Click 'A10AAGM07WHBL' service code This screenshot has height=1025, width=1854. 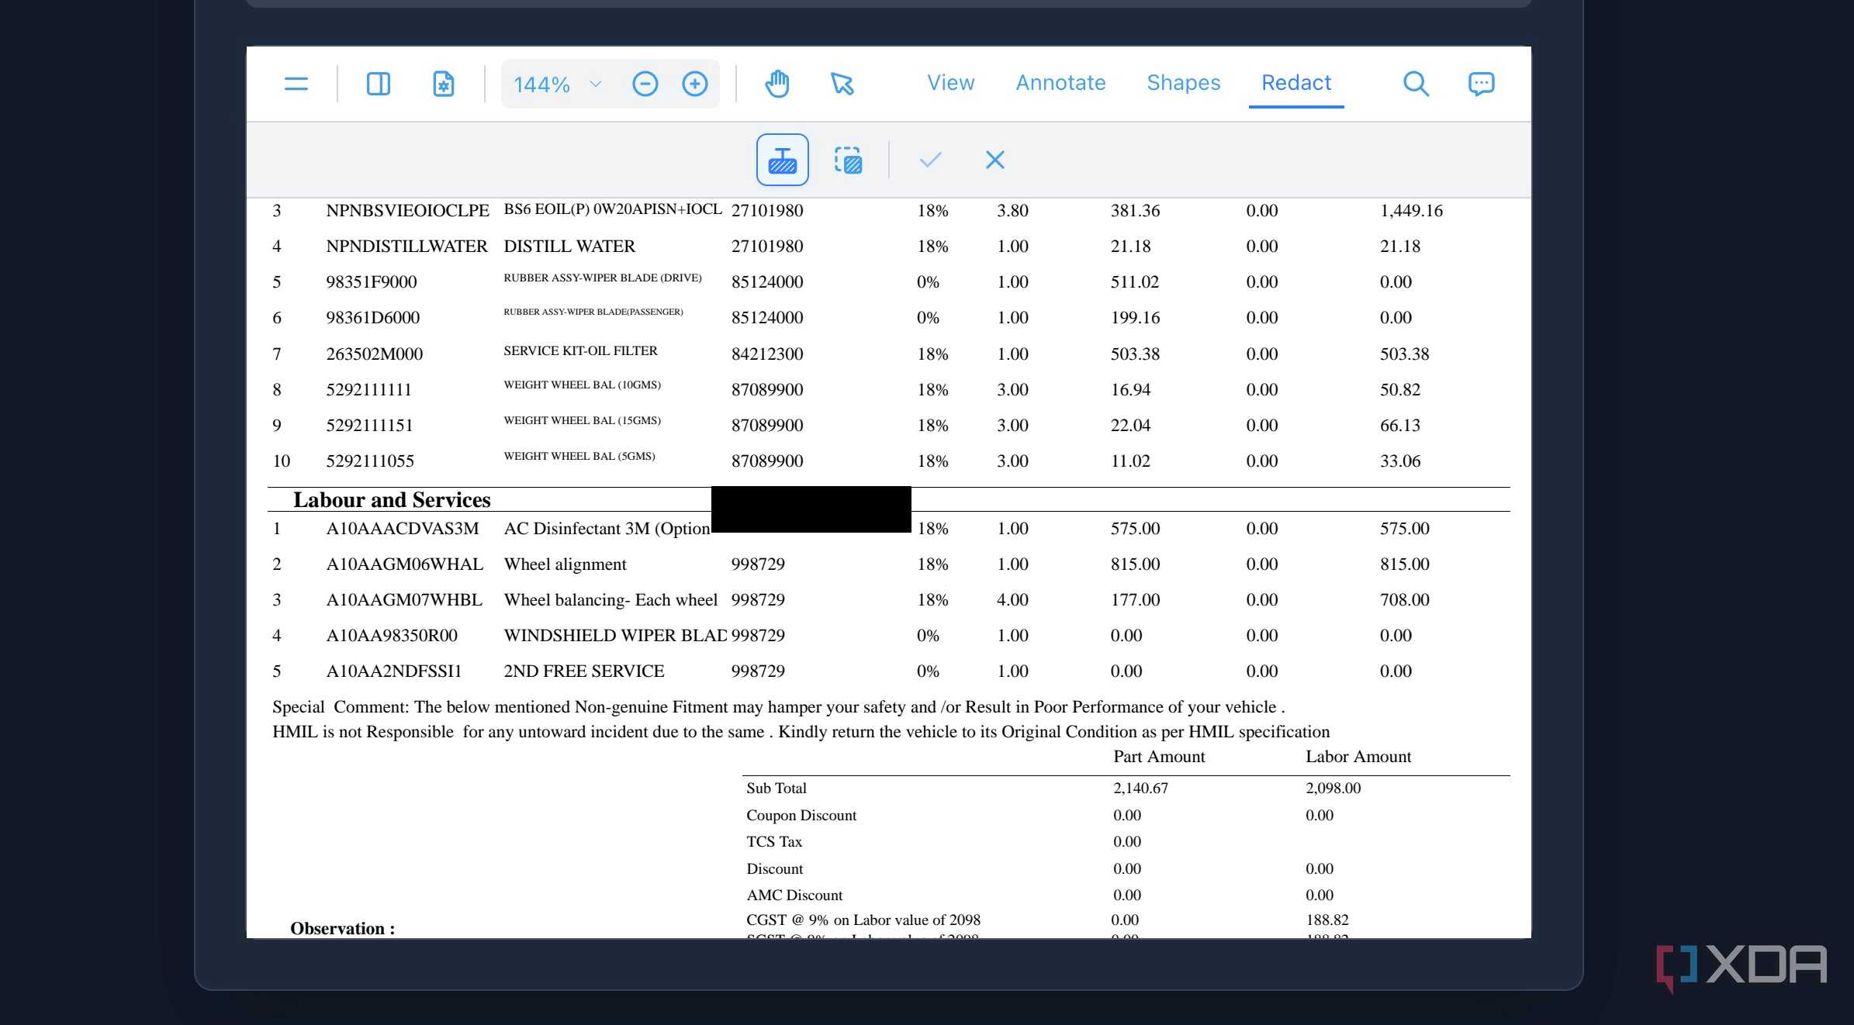(404, 599)
